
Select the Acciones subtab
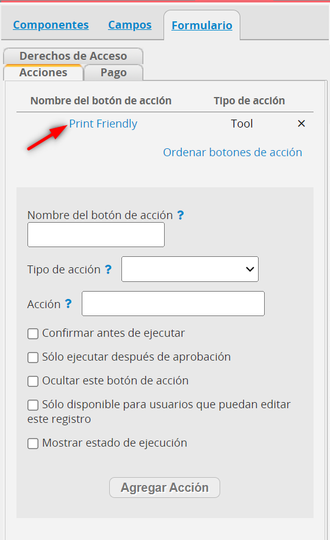coord(43,73)
